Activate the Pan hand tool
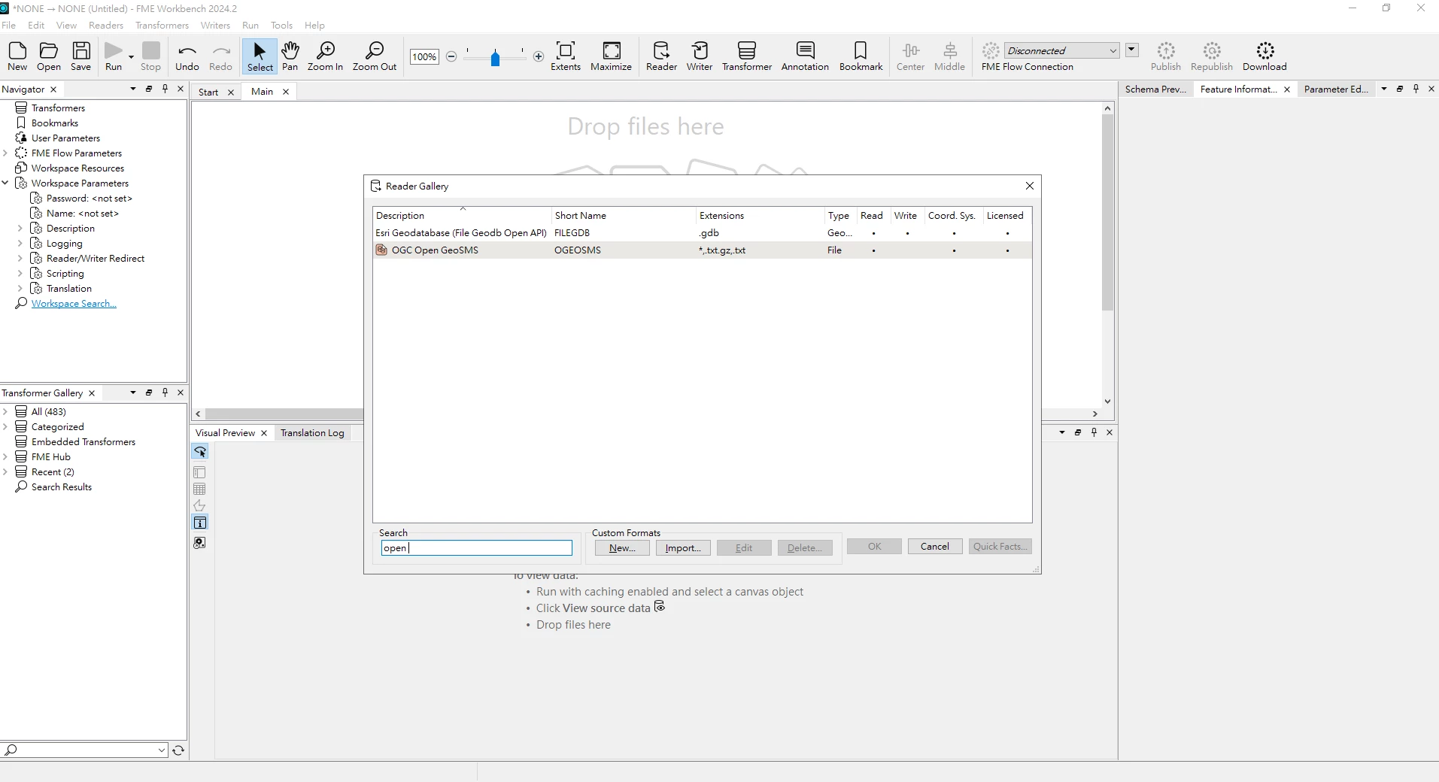This screenshot has height=782, width=1439. coord(290,56)
